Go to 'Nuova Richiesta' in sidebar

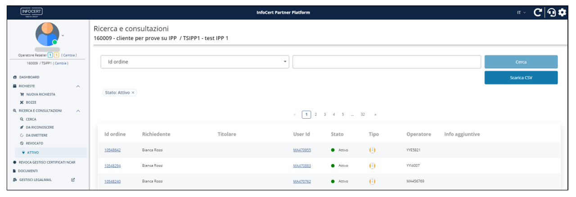40,94
